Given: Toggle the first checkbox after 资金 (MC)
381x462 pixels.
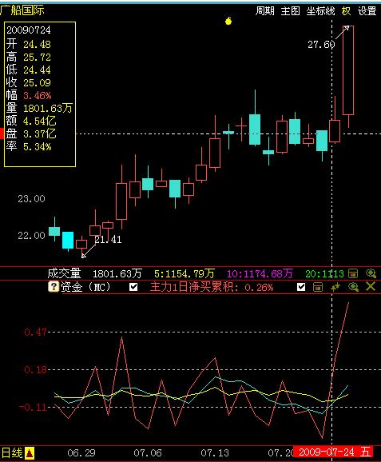Looking at the screenshot, I should [133, 287].
